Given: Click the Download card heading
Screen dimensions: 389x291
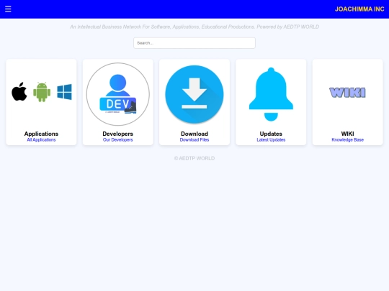Looking at the screenshot, I should pyautogui.click(x=194, y=134).
